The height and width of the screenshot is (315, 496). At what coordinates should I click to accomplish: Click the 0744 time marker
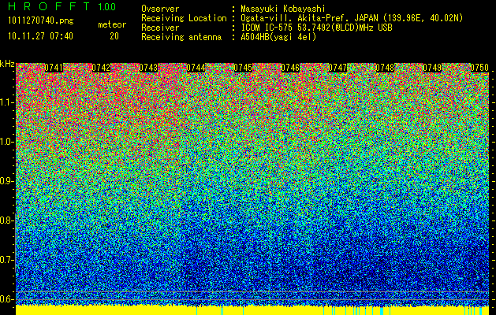coord(196,68)
